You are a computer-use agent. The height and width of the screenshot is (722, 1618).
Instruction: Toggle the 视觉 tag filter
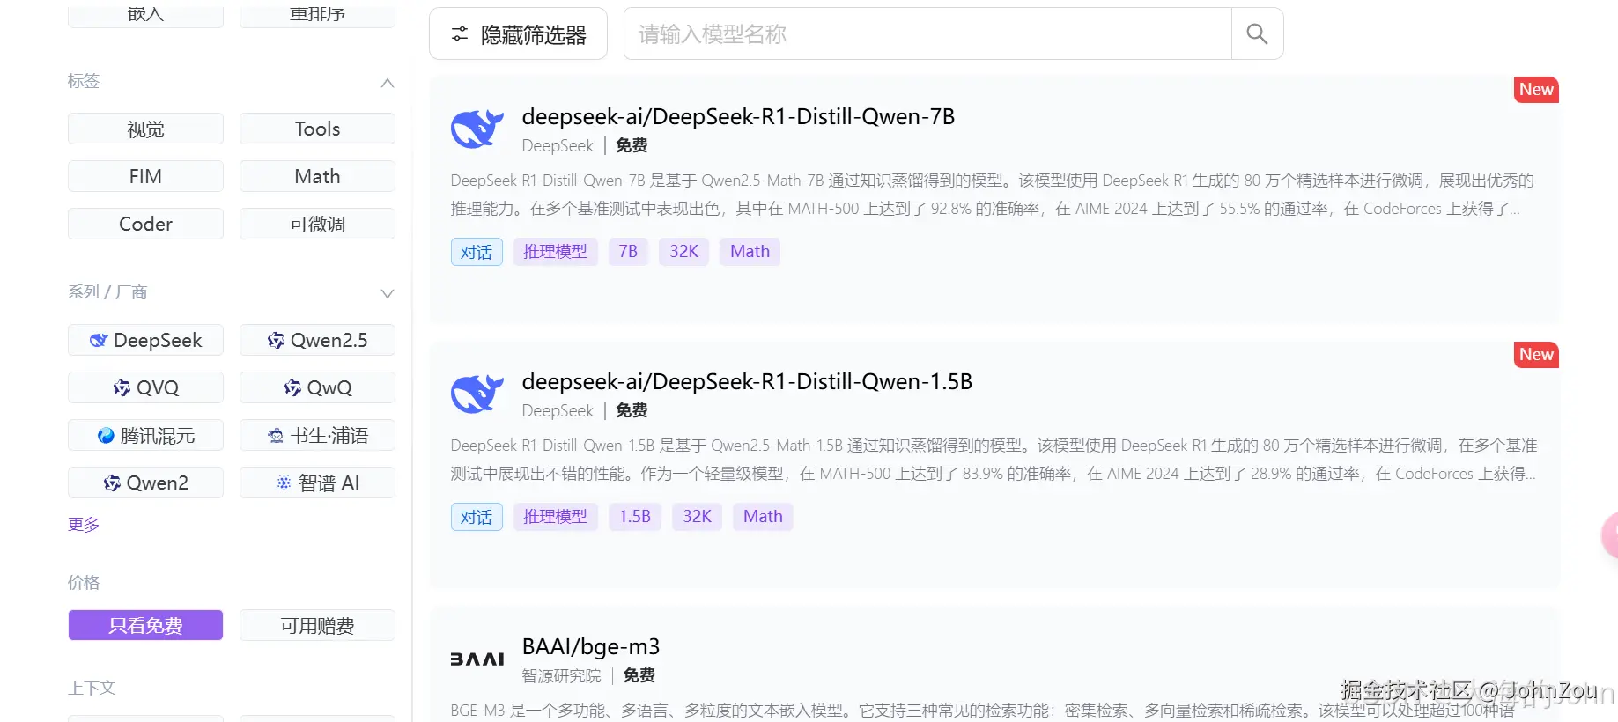(145, 129)
